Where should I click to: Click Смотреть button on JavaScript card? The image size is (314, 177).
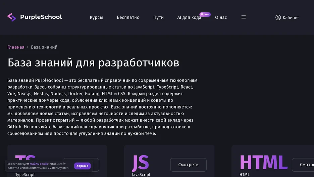[x=188, y=165]
